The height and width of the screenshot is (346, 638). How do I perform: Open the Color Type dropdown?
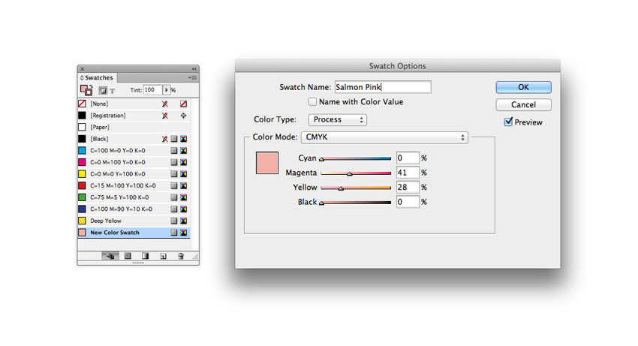(x=338, y=119)
